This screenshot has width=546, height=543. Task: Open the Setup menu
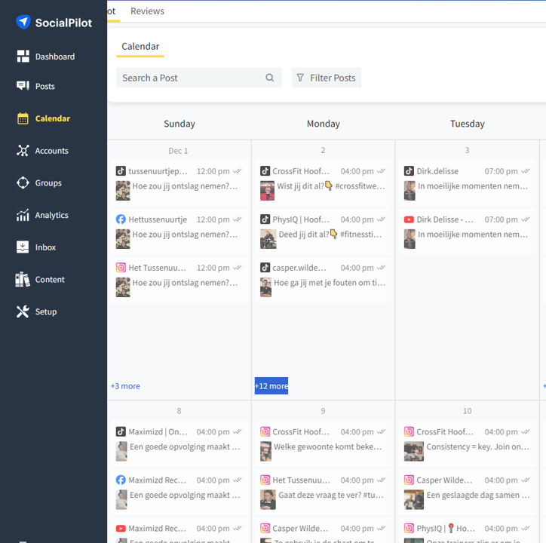[x=45, y=311]
